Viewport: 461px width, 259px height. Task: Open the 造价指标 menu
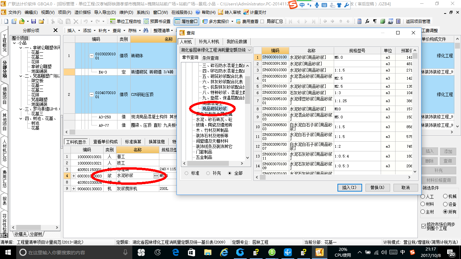tap(83, 12)
